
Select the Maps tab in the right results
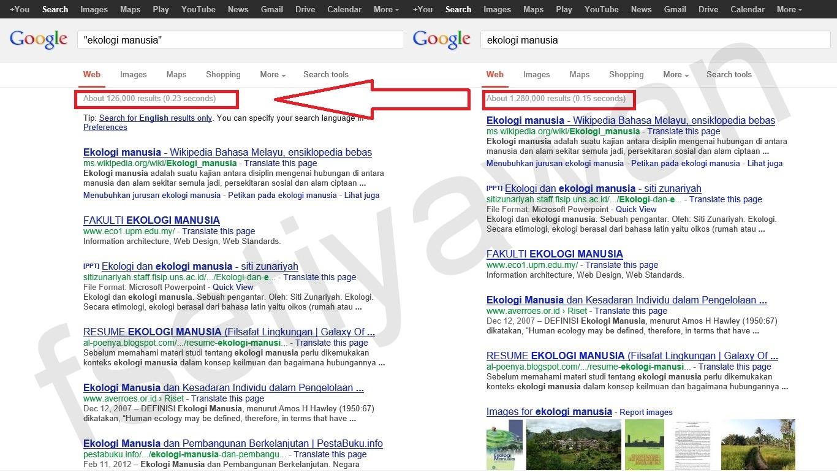point(580,74)
